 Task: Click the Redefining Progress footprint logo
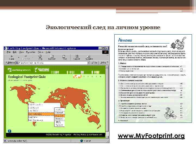click(x=42, y=70)
